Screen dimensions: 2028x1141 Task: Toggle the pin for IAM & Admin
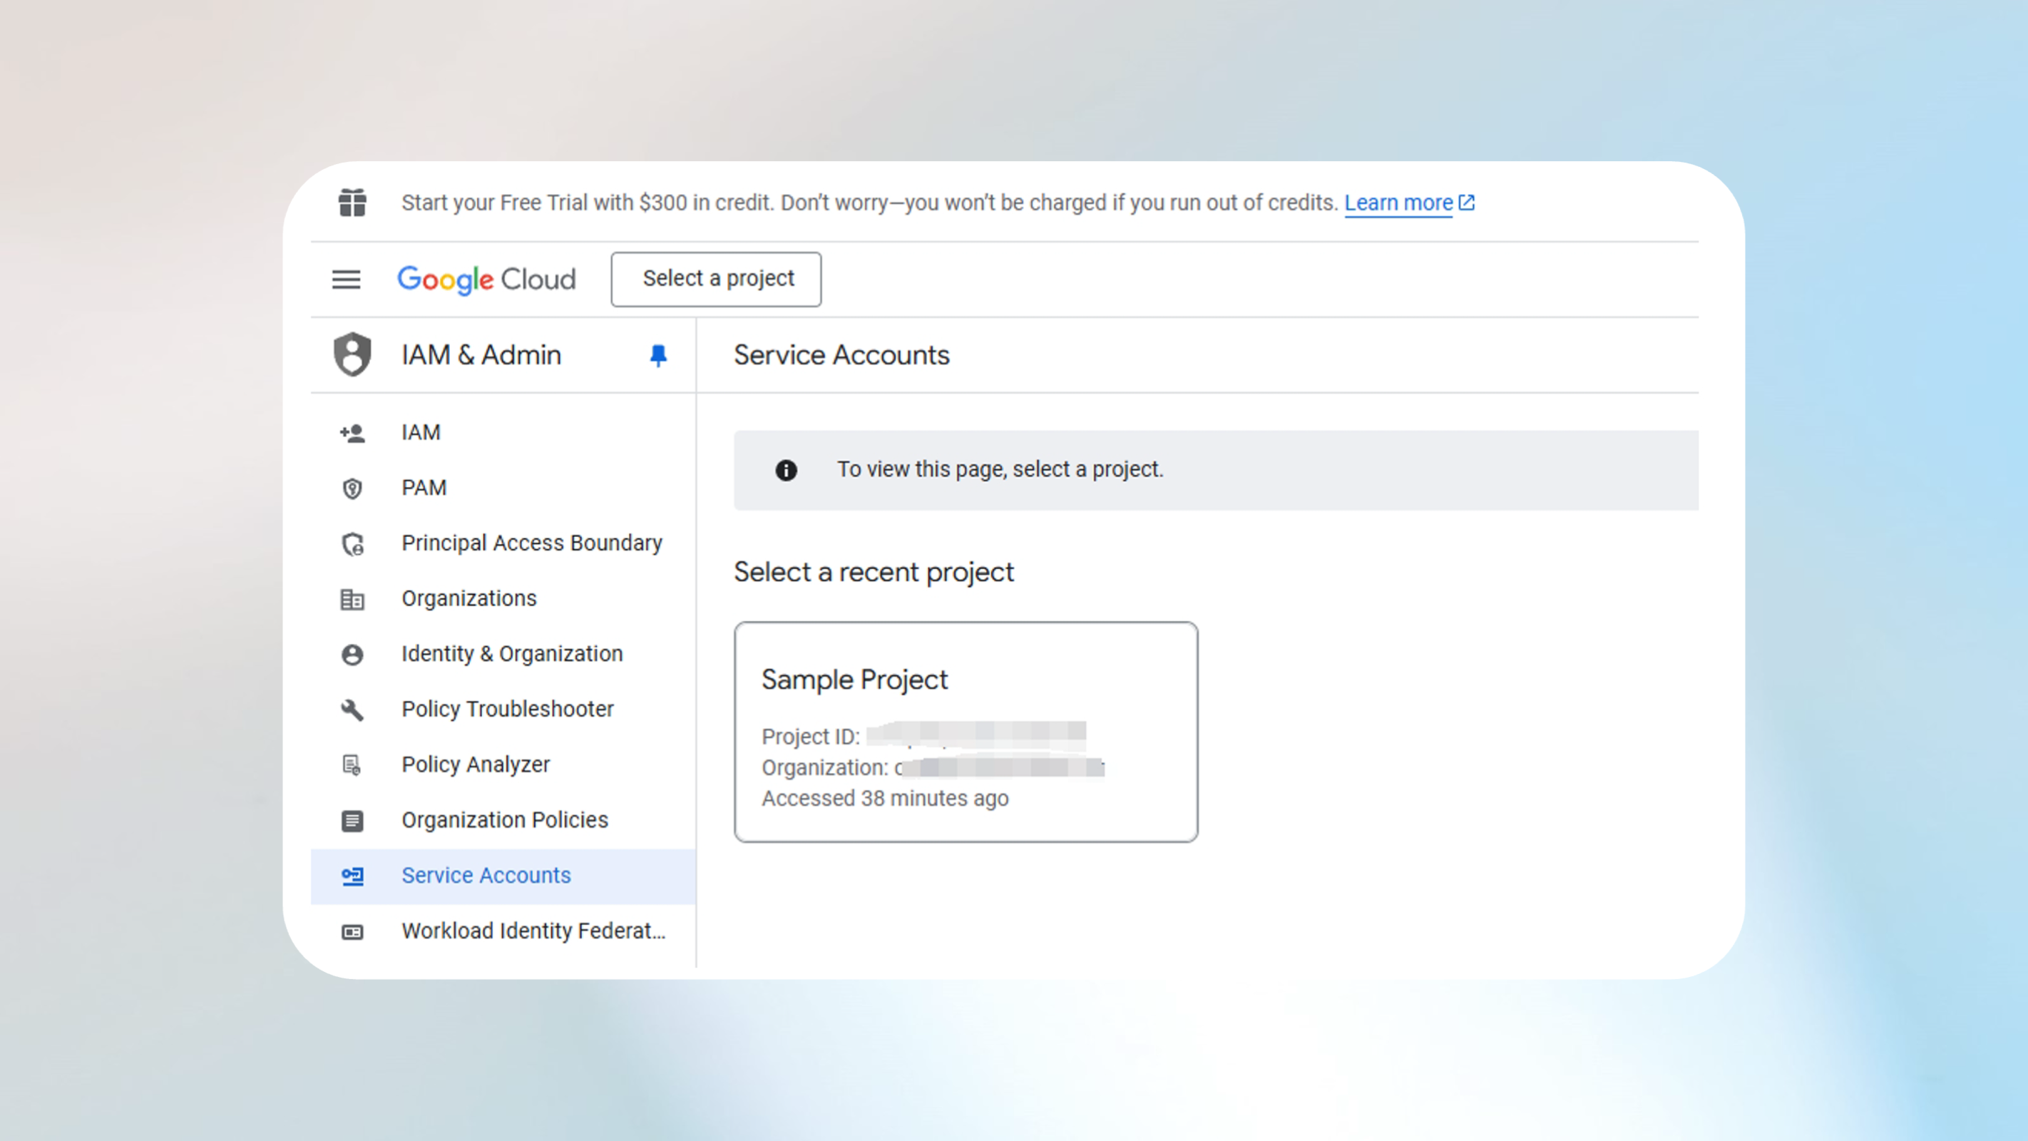click(x=657, y=355)
